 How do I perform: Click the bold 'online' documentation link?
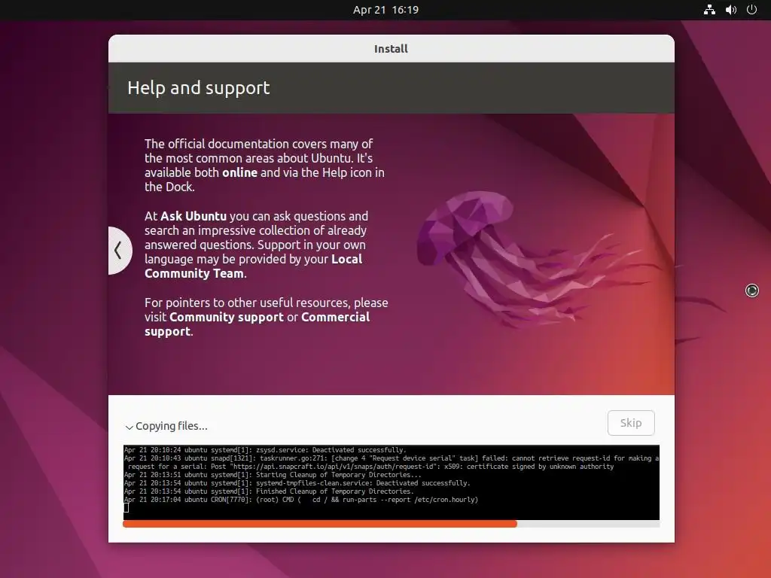click(x=239, y=172)
